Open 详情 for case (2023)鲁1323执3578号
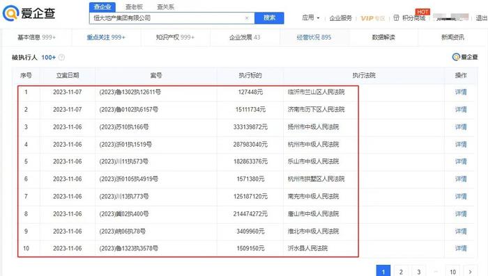 pyautogui.click(x=461, y=248)
